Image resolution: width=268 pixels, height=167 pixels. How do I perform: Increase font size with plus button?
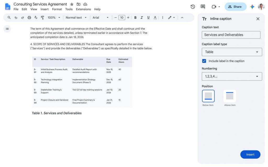(x=128, y=17)
